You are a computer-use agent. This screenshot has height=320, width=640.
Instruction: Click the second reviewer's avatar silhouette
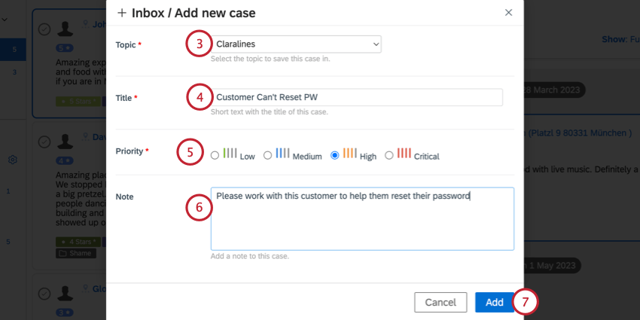(65, 142)
